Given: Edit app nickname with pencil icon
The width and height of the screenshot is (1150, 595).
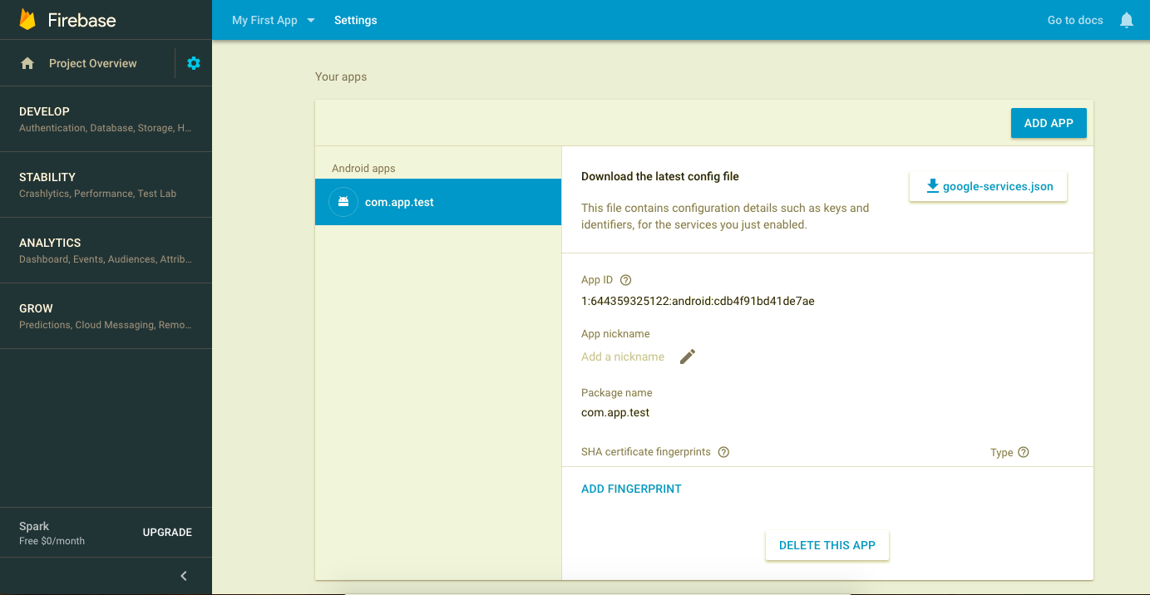Looking at the screenshot, I should 688,357.
